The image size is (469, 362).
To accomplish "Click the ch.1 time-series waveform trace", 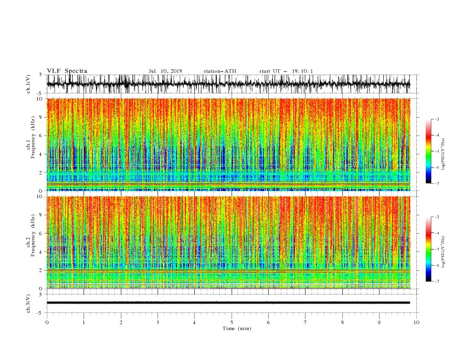I will [228, 84].
